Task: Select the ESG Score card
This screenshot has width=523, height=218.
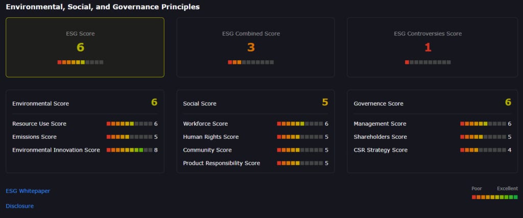Action: pos(85,47)
